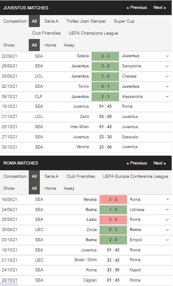Open the Juventus vs Alessandria row chevron

click(167, 97)
